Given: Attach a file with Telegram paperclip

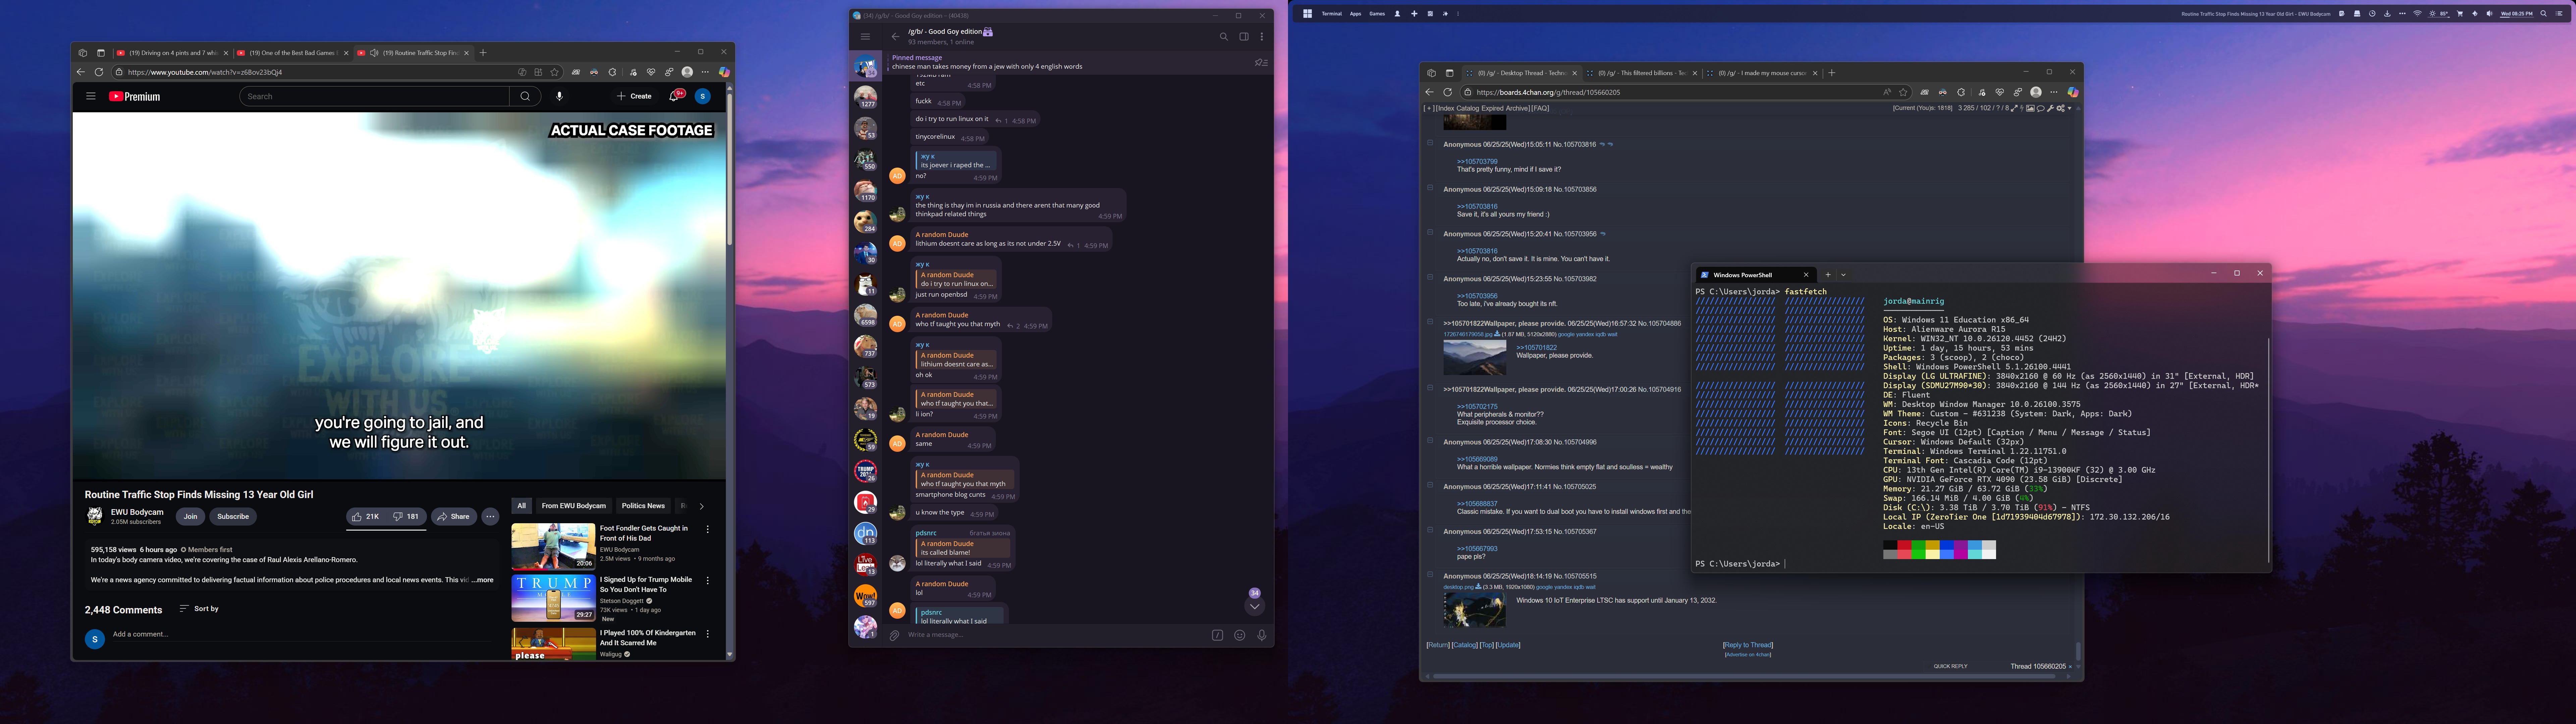Looking at the screenshot, I should (894, 635).
